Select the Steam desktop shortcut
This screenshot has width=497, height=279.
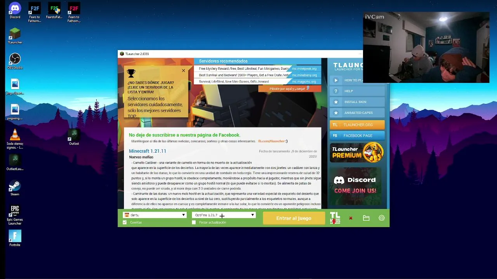point(15,188)
